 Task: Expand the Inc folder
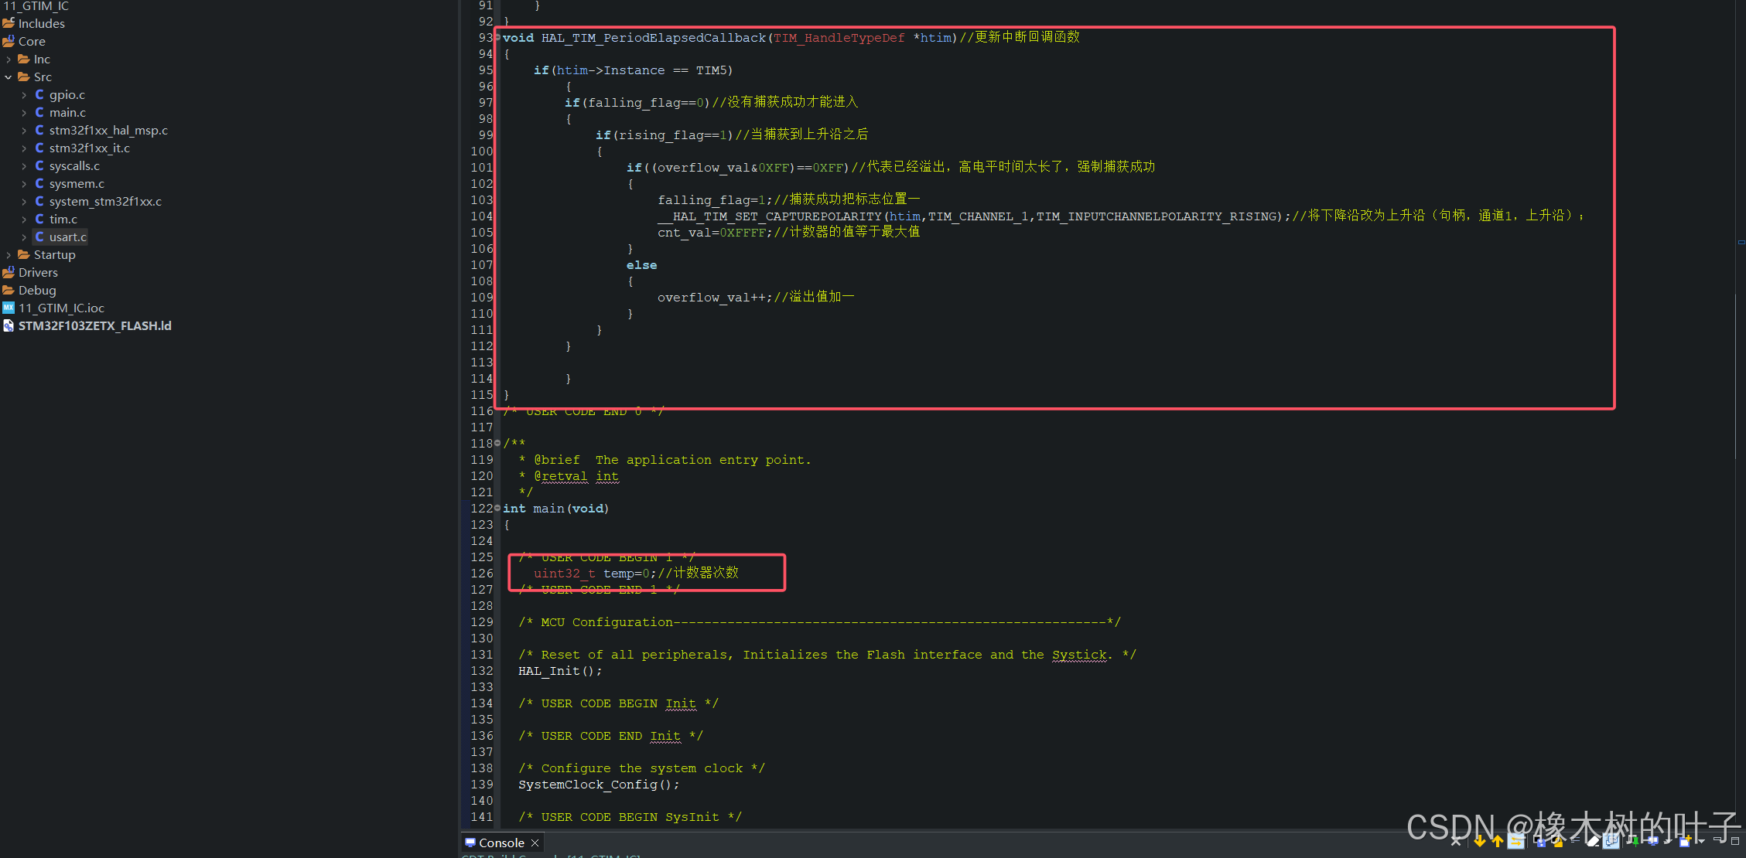click(9, 60)
